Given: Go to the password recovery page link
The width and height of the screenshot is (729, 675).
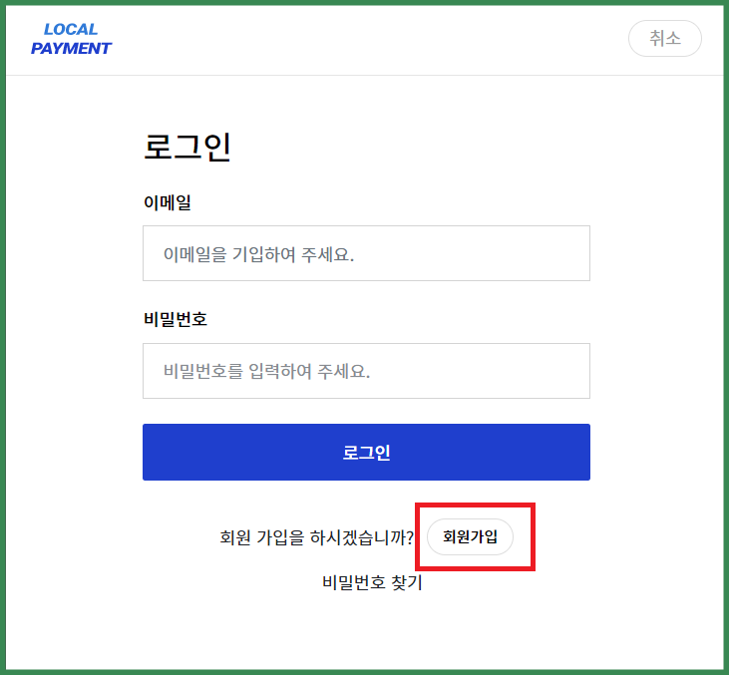Looking at the screenshot, I should [372, 582].
